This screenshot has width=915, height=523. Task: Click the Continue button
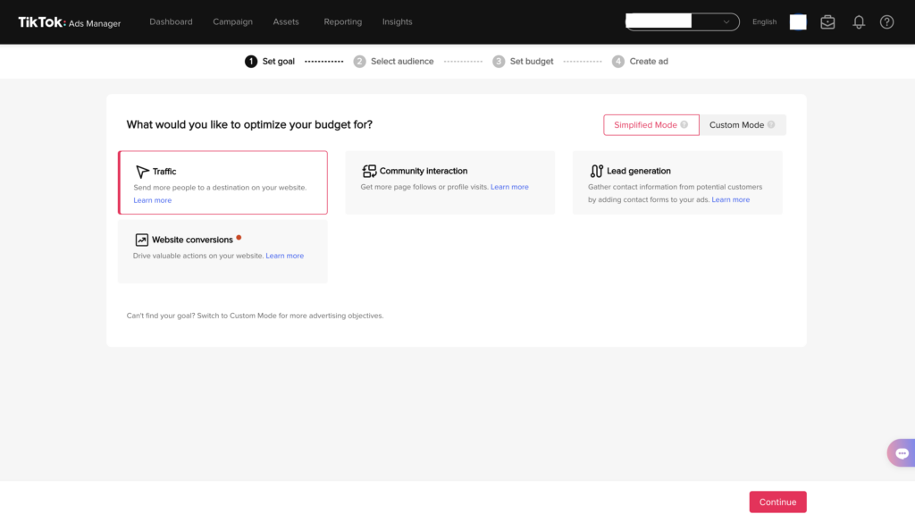tap(778, 502)
